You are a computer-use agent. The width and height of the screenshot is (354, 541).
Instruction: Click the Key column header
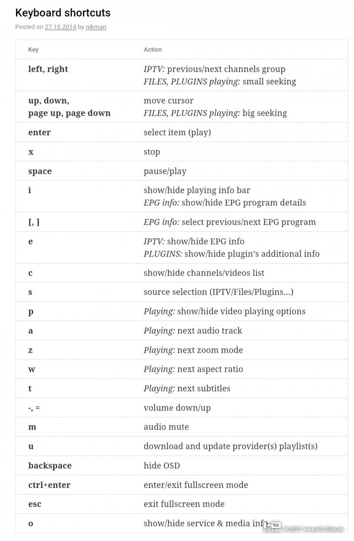pyautogui.click(x=34, y=49)
